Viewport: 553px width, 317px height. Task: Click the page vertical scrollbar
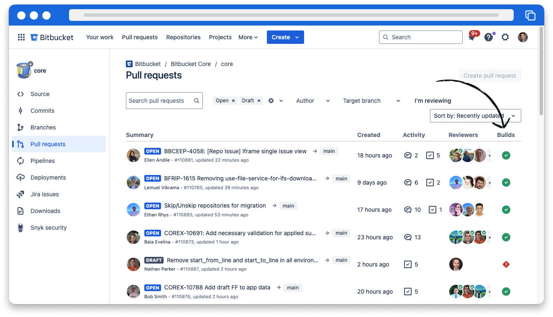tap(541, 71)
